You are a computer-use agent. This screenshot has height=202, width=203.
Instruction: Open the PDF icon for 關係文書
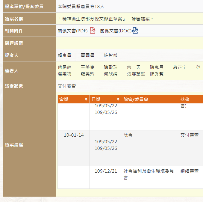(93, 31)
